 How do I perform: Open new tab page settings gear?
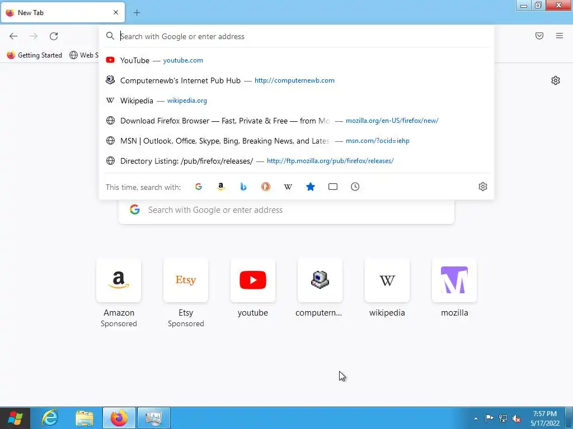tap(556, 80)
